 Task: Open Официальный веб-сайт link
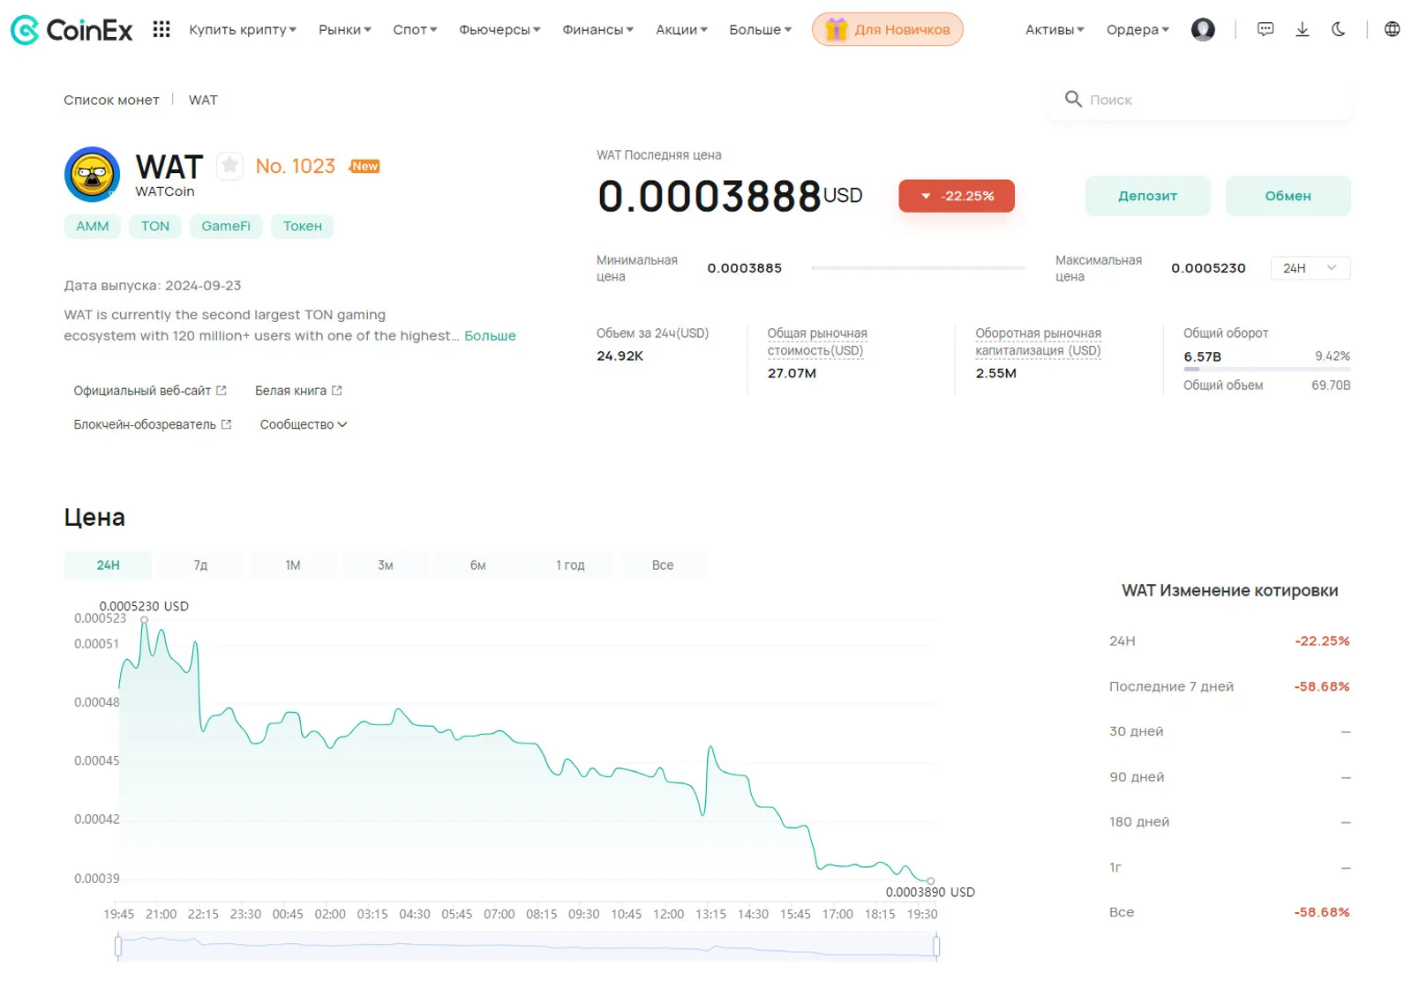[x=150, y=390]
